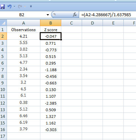This screenshot has width=136, height=140.
Task: Select column B header
Action: click(51, 23)
